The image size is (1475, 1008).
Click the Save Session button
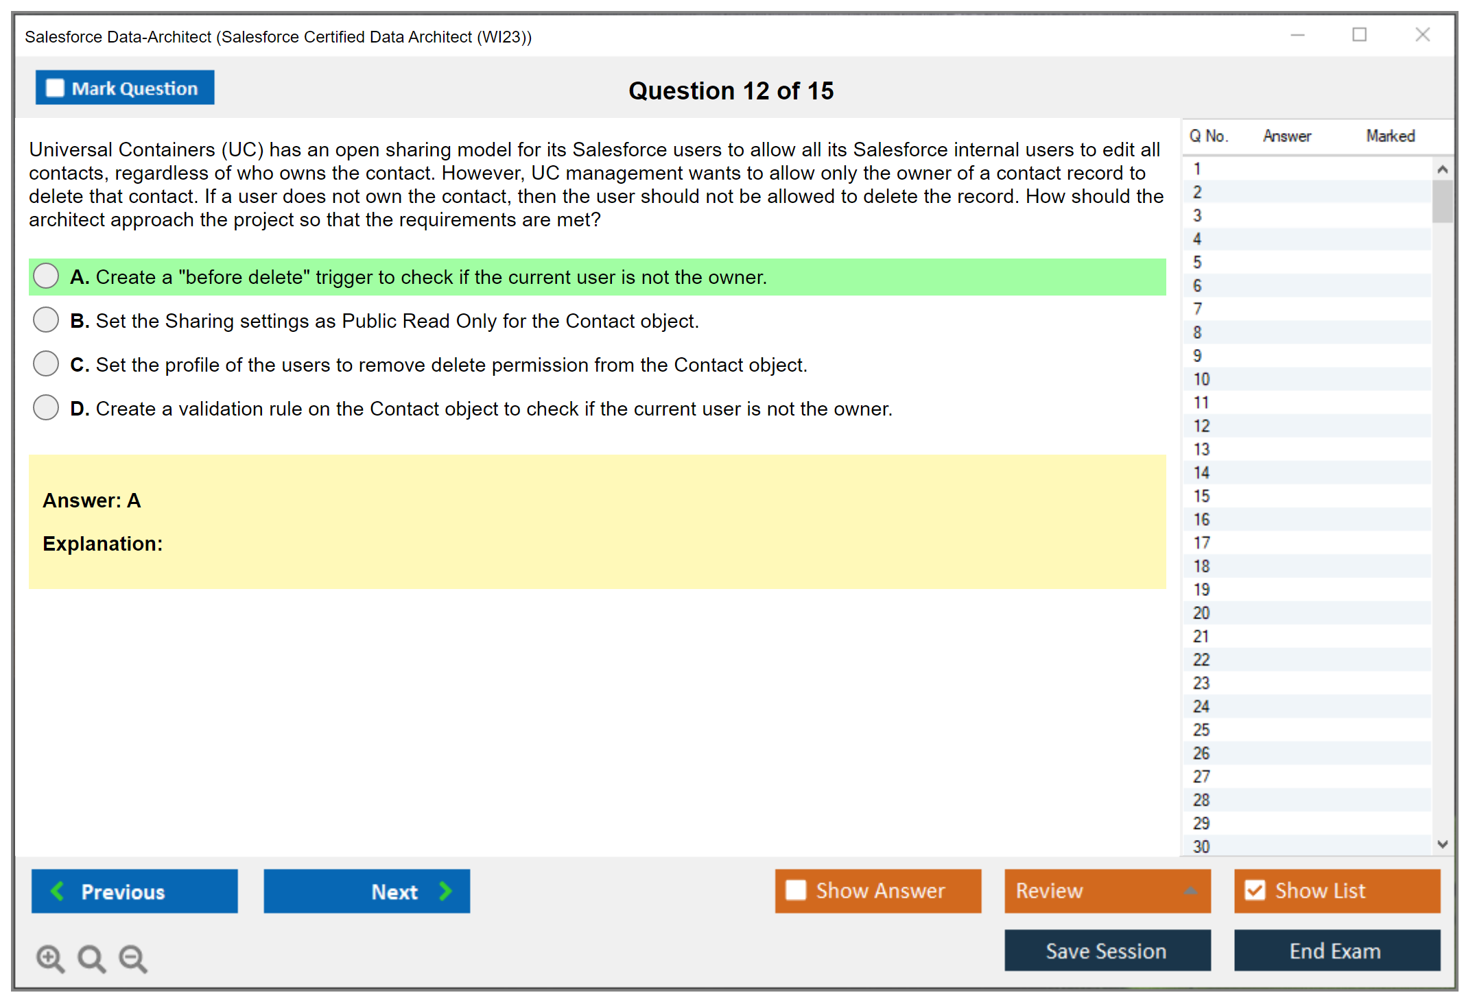1107,950
